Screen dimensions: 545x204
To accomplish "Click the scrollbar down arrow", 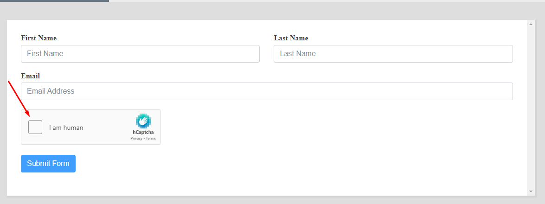I will [x=531, y=191].
